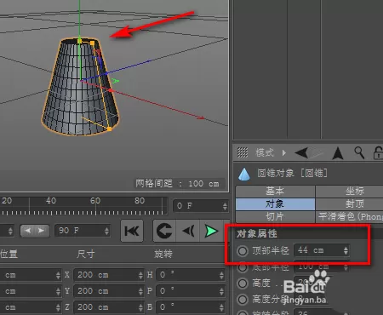Click the go to previous key button
383x315 pixels.
pyautogui.click(x=164, y=231)
